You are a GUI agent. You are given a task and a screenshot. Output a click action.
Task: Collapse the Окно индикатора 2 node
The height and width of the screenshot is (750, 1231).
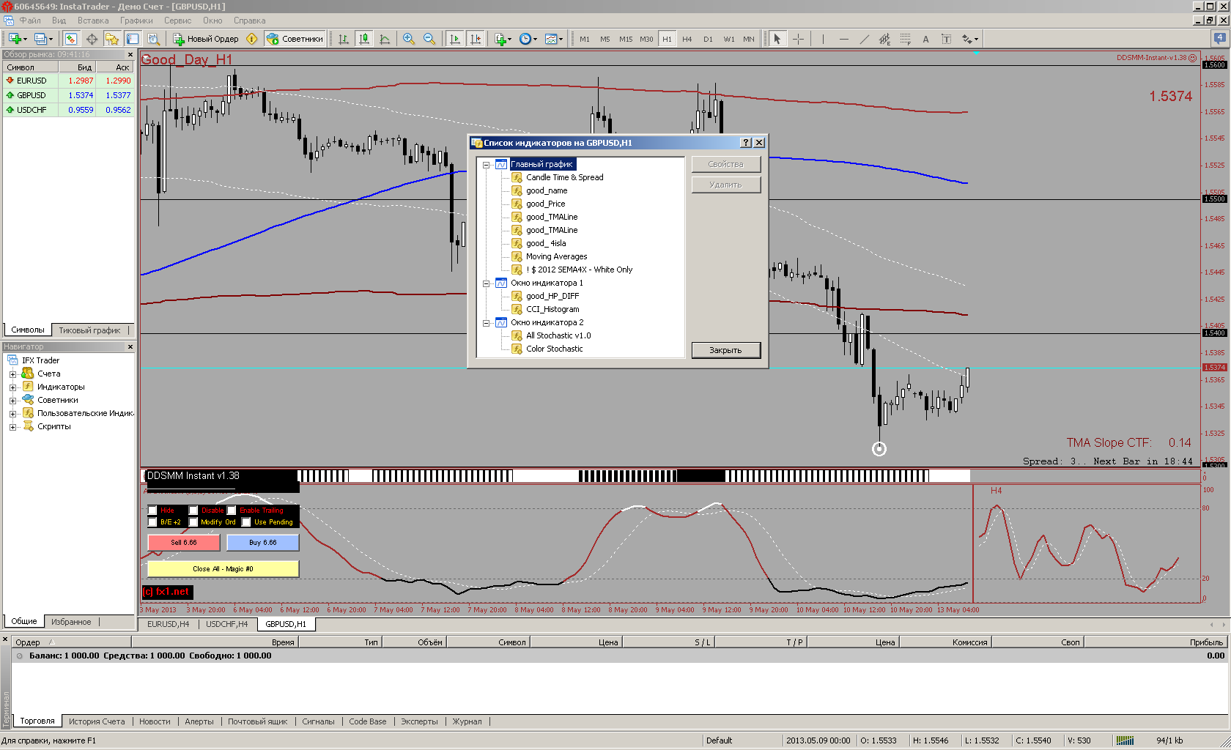click(x=486, y=323)
